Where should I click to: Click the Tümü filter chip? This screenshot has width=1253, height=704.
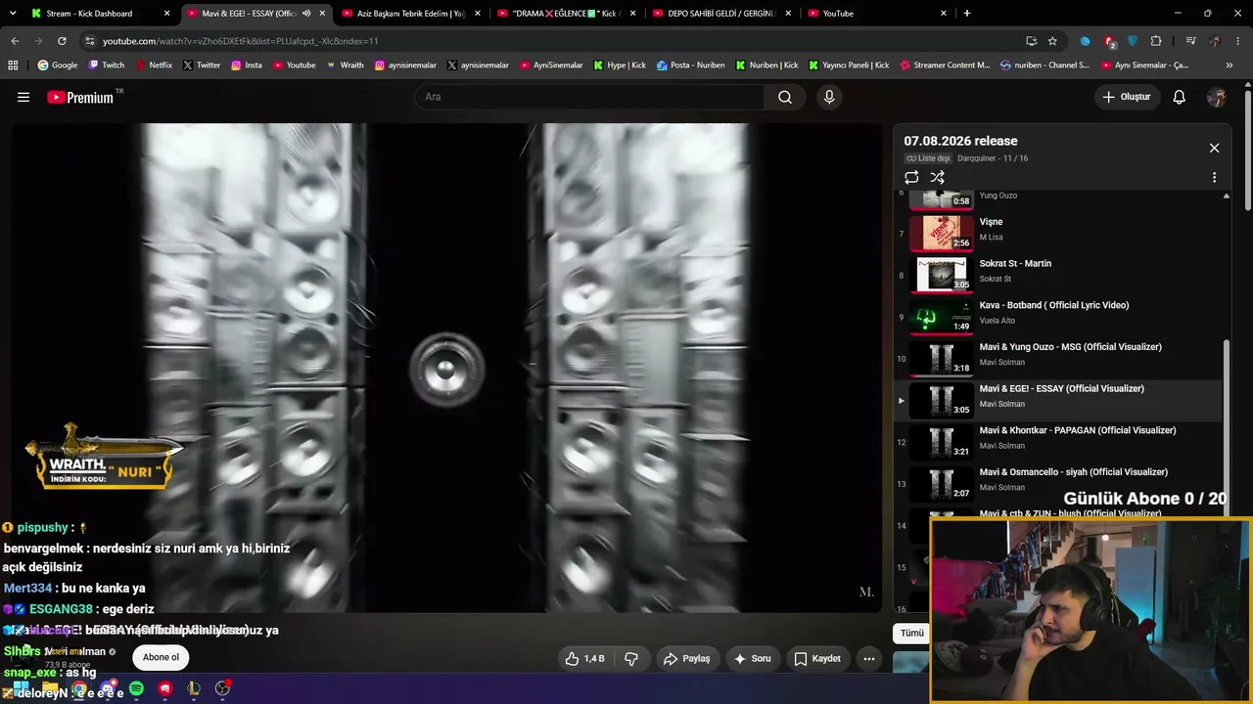912,633
